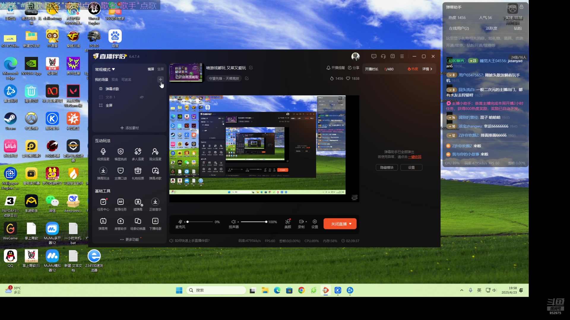Expand the speaker device caret
This screenshot has width=570, height=320.
click(x=238, y=222)
